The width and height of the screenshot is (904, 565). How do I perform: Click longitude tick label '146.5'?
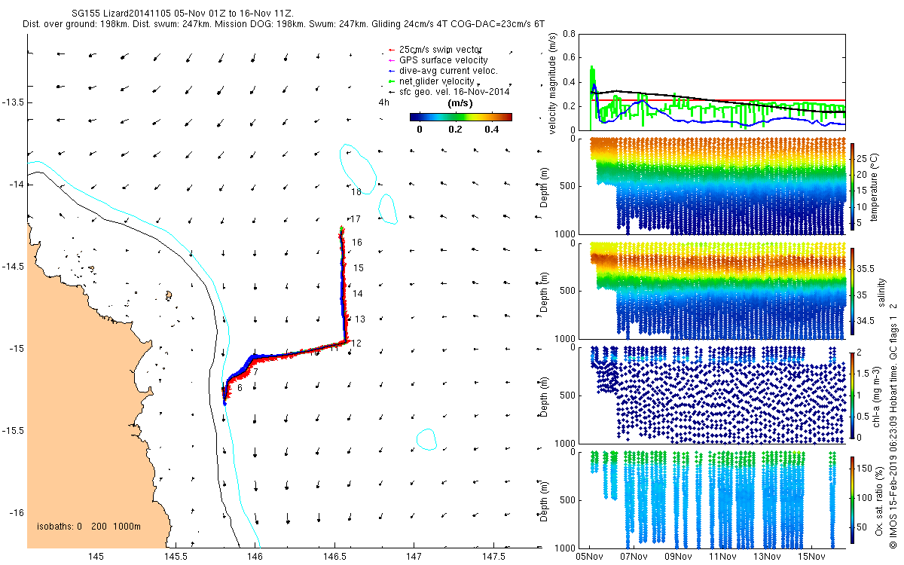tap(334, 556)
